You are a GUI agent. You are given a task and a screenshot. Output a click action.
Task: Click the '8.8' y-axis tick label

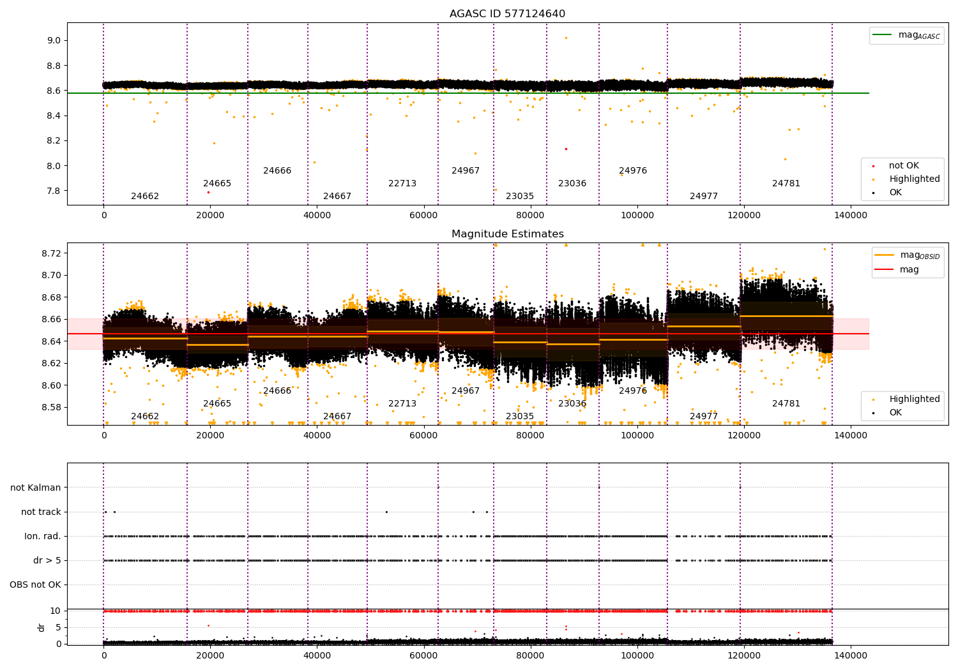coord(54,66)
